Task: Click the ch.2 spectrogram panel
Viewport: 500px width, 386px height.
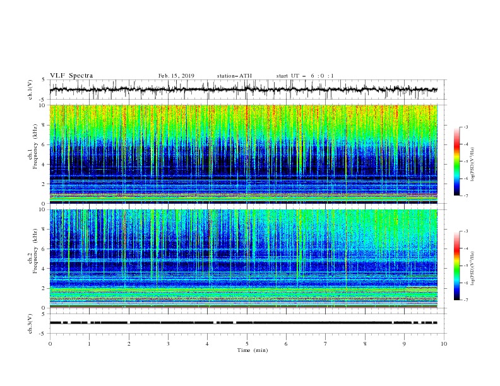Action: tap(244, 259)
